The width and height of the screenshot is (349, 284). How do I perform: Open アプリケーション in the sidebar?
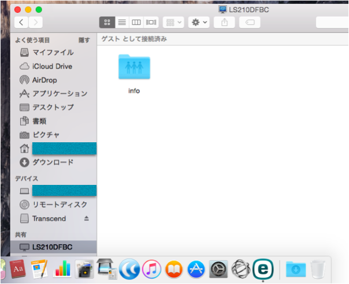53,94
